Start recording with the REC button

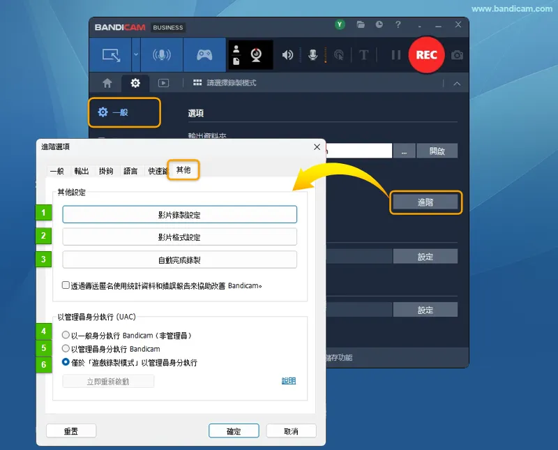click(426, 55)
